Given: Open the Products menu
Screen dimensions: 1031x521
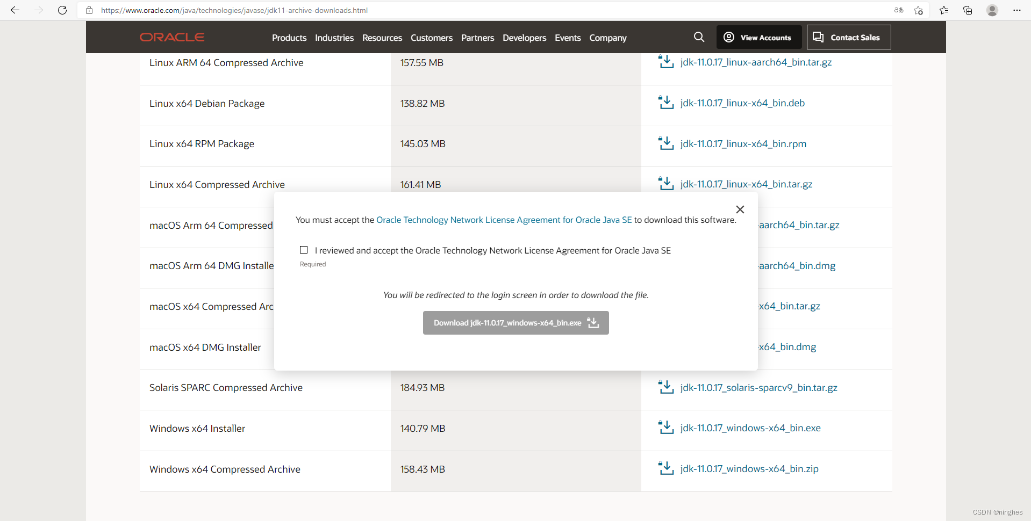Looking at the screenshot, I should coord(289,38).
